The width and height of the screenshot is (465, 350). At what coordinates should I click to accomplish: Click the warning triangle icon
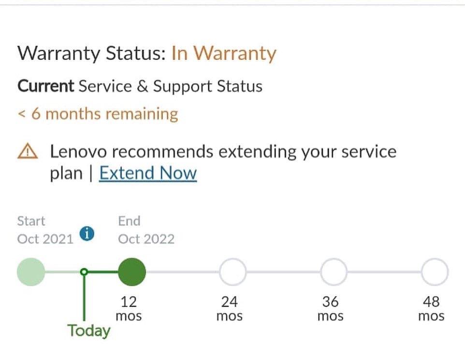point(27,151)
